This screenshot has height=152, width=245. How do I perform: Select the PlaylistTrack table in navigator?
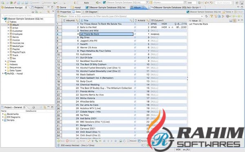(19, 52)
